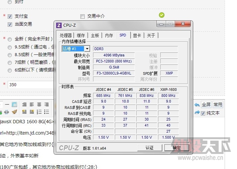Viewport: 237px width, 169px height.
Task: Click the 认证 button in CPU-Z
Action: (150, 148)
